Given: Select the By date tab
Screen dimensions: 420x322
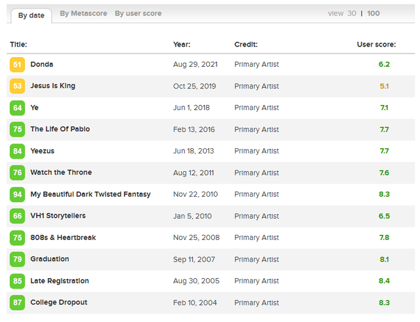Looking at the screenshot, I should (31, 15).
